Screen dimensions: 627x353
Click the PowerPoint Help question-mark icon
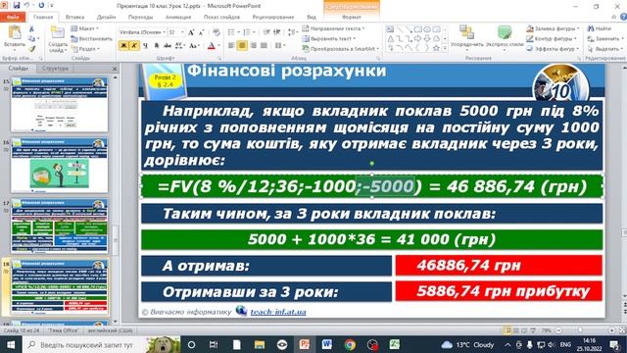pyautogui.click(x=623, y=17)
